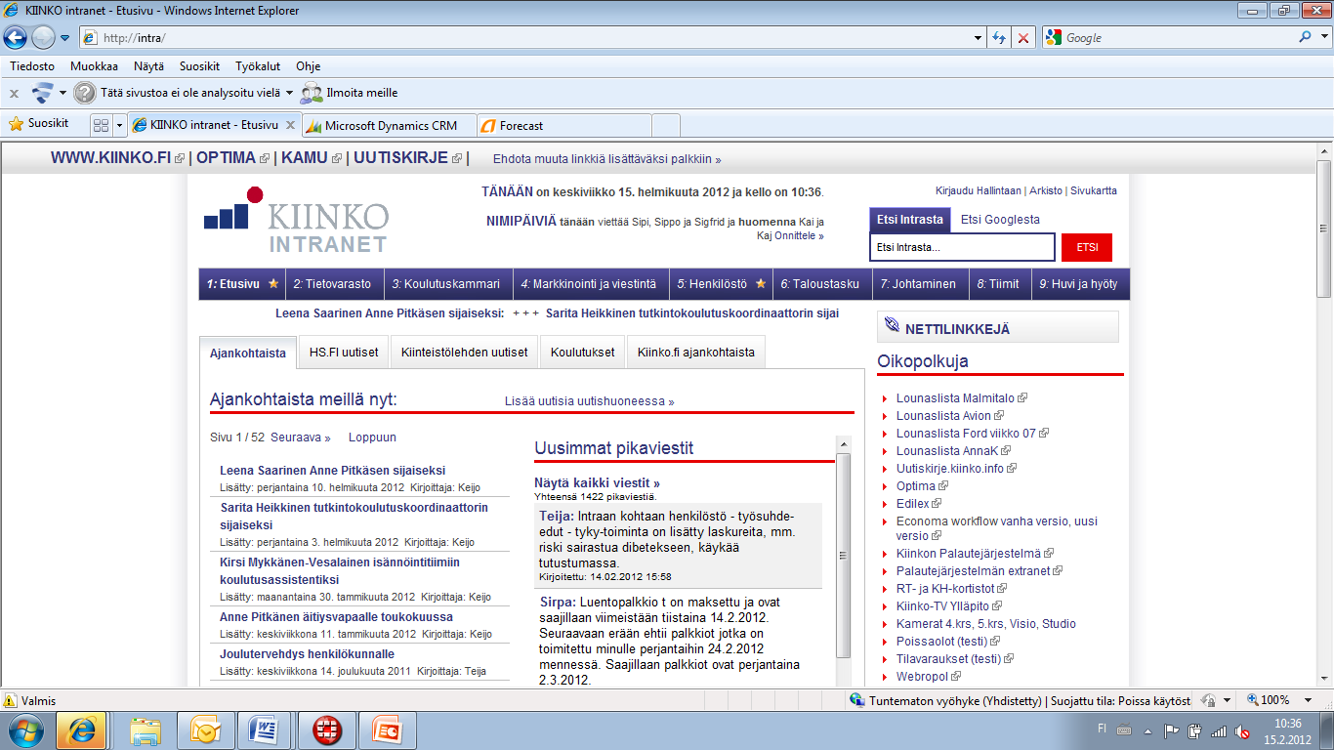Screen dimensions: 1334x750
Task: Open Internet Explorer from the taskbar
Action: (81, 730)
